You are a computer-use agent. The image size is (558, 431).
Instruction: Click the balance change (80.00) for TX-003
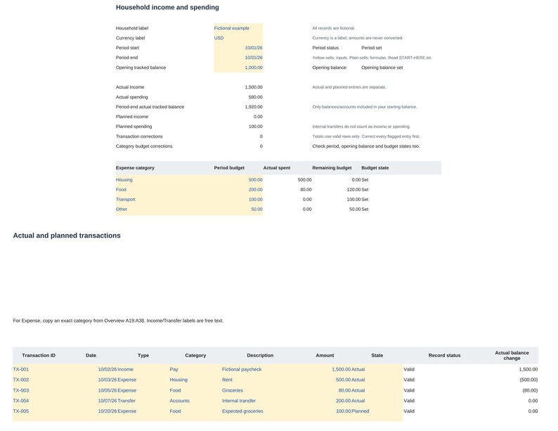coord(530,390)
